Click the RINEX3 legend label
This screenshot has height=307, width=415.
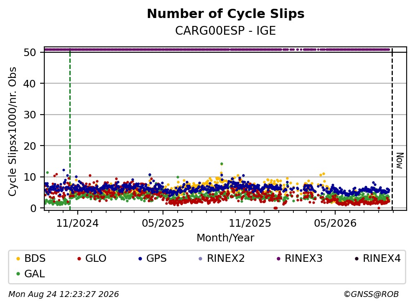click(x=303, y=258)
